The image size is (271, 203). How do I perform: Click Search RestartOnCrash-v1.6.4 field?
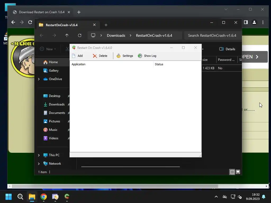[213, 35]
